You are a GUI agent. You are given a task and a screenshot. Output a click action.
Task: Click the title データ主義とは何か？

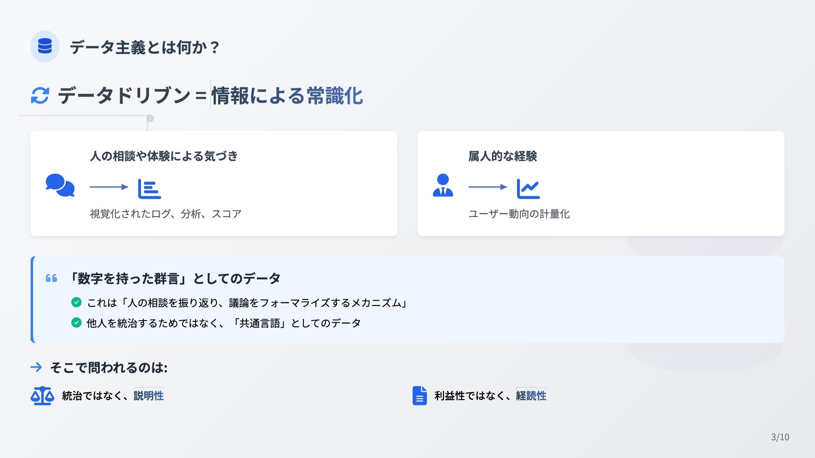coord(145,47)
